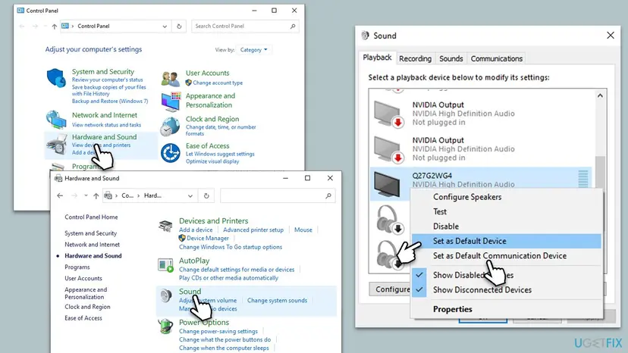Click the search magnifier in Control Panel window
628x353 pixels.
(293, 26)
